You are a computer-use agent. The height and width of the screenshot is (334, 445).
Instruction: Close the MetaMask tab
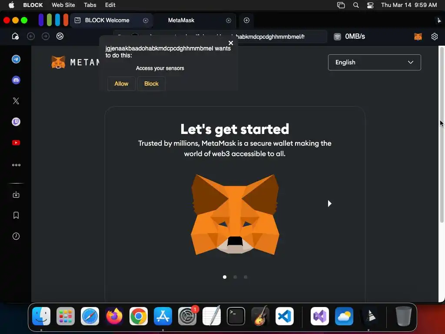click(229, 20)
